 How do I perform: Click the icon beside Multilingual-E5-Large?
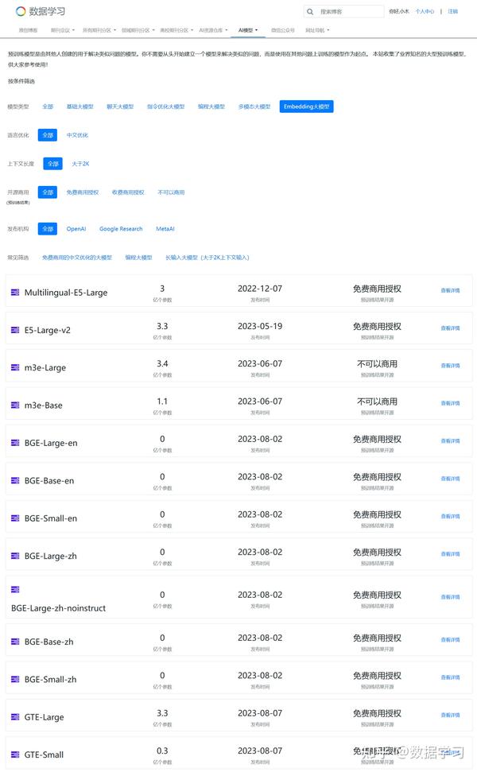tap(15, 293)
